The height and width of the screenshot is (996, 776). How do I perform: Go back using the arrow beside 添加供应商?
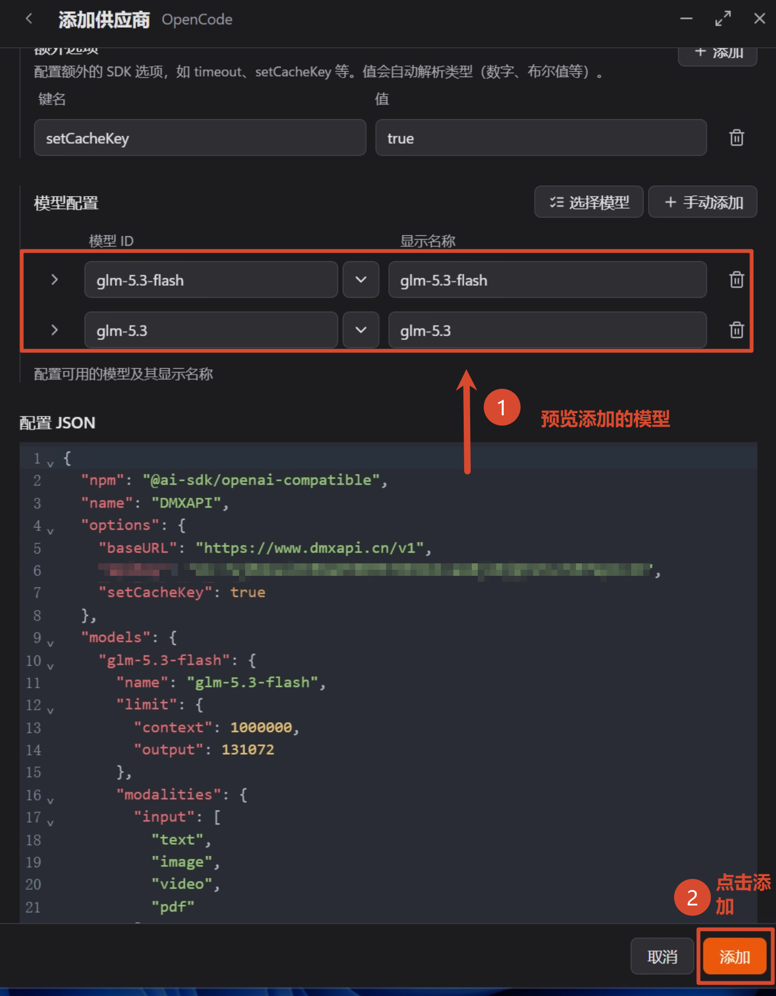pos(29,19)
